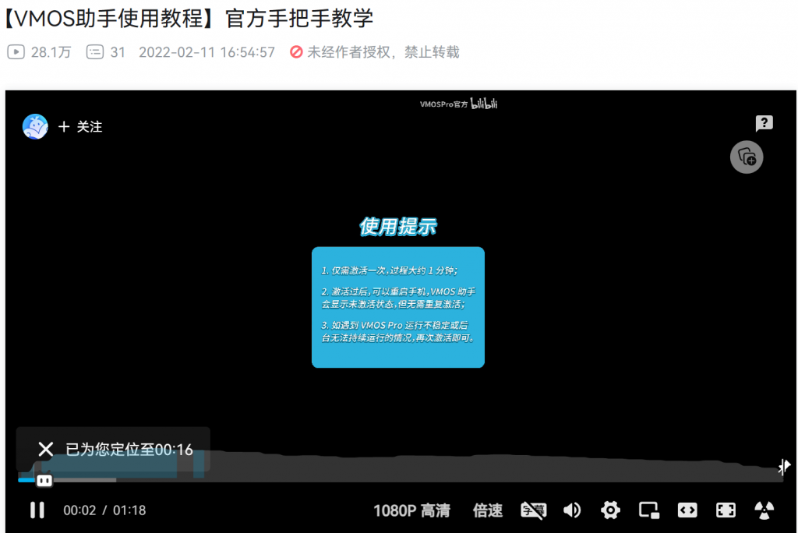Click the play count 28.1万 icon
Viewport: 798px width, 533px height.
click(x=16, y=52)
